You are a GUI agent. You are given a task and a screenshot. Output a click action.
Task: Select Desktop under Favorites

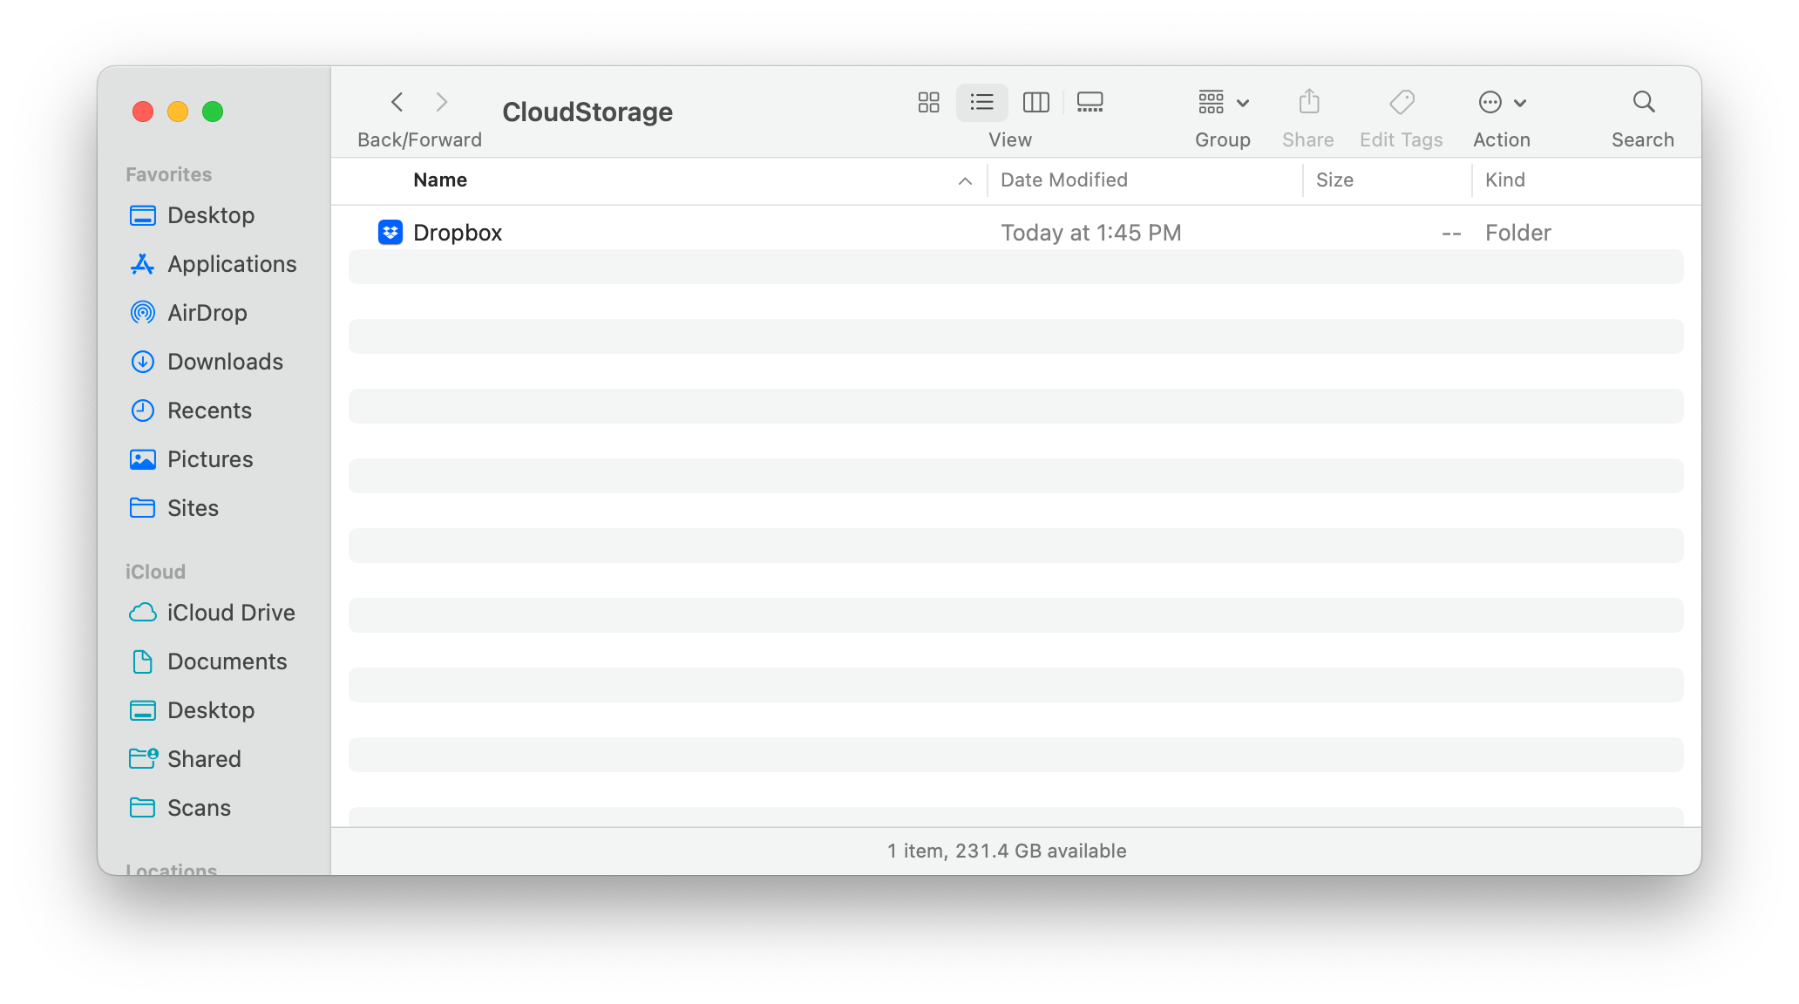click(210, 214)
